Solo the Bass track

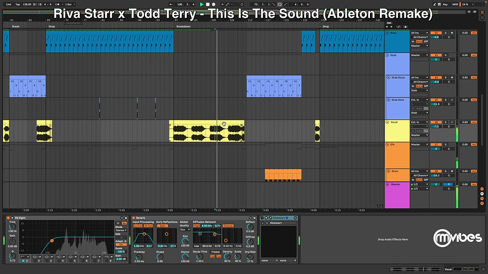pos(446,33)
